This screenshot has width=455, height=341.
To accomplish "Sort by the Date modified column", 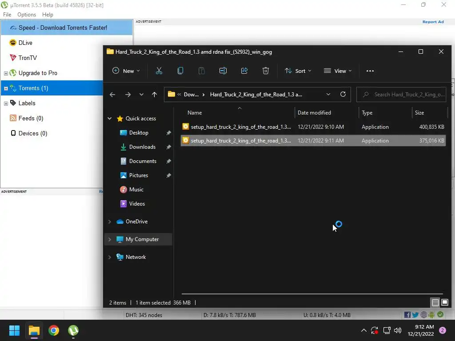I will [x=314, y=112].
